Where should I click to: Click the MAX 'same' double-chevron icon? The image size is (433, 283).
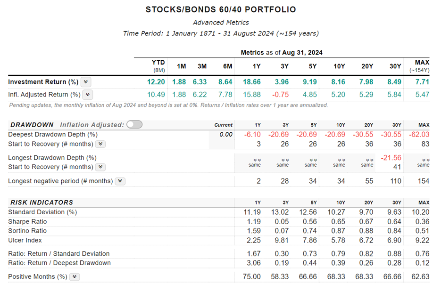coord(423,160)
